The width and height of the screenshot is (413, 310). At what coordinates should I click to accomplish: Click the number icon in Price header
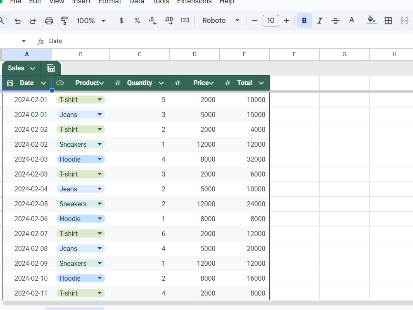pyautogui.click(x=178, y=83)
